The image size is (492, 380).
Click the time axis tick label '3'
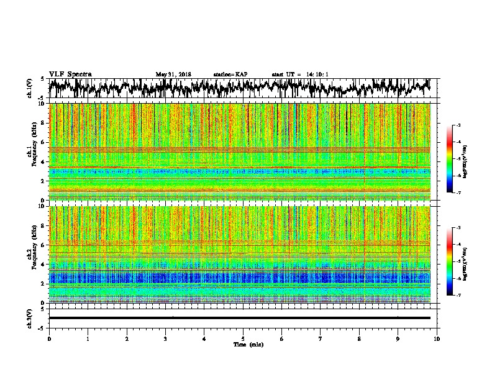click(x=165, y=339)
